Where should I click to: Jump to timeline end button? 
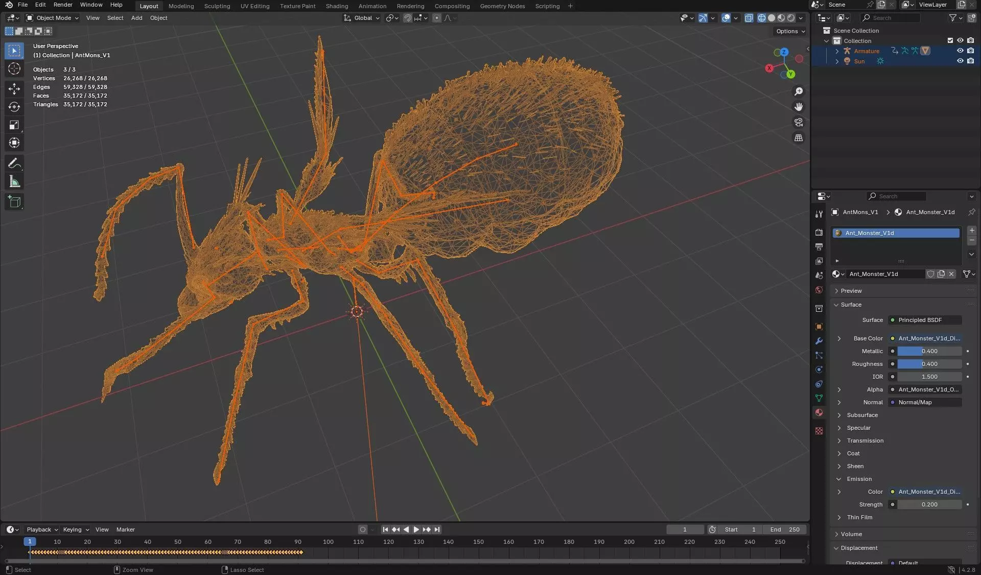[437, 530]
